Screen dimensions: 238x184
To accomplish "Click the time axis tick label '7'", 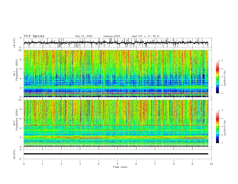I will pos(155,164).
